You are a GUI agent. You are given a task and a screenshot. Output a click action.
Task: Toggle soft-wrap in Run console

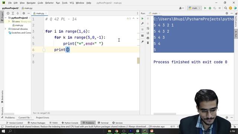point(148,28)
